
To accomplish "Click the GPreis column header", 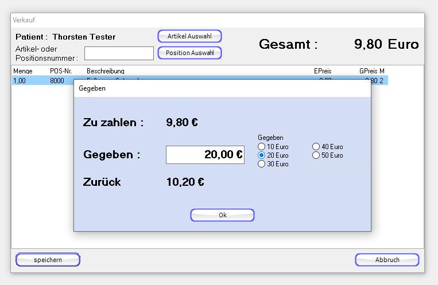I will pos(368,71).
